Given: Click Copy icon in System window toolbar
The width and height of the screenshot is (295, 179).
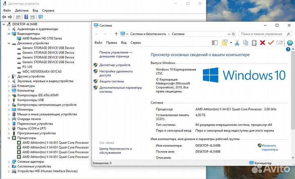Looking at the screenshot, I should tap(245, 43).
